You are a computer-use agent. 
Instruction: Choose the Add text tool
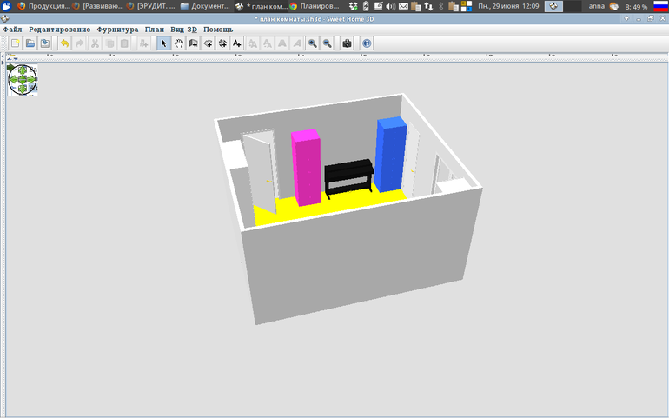point(237,43)
